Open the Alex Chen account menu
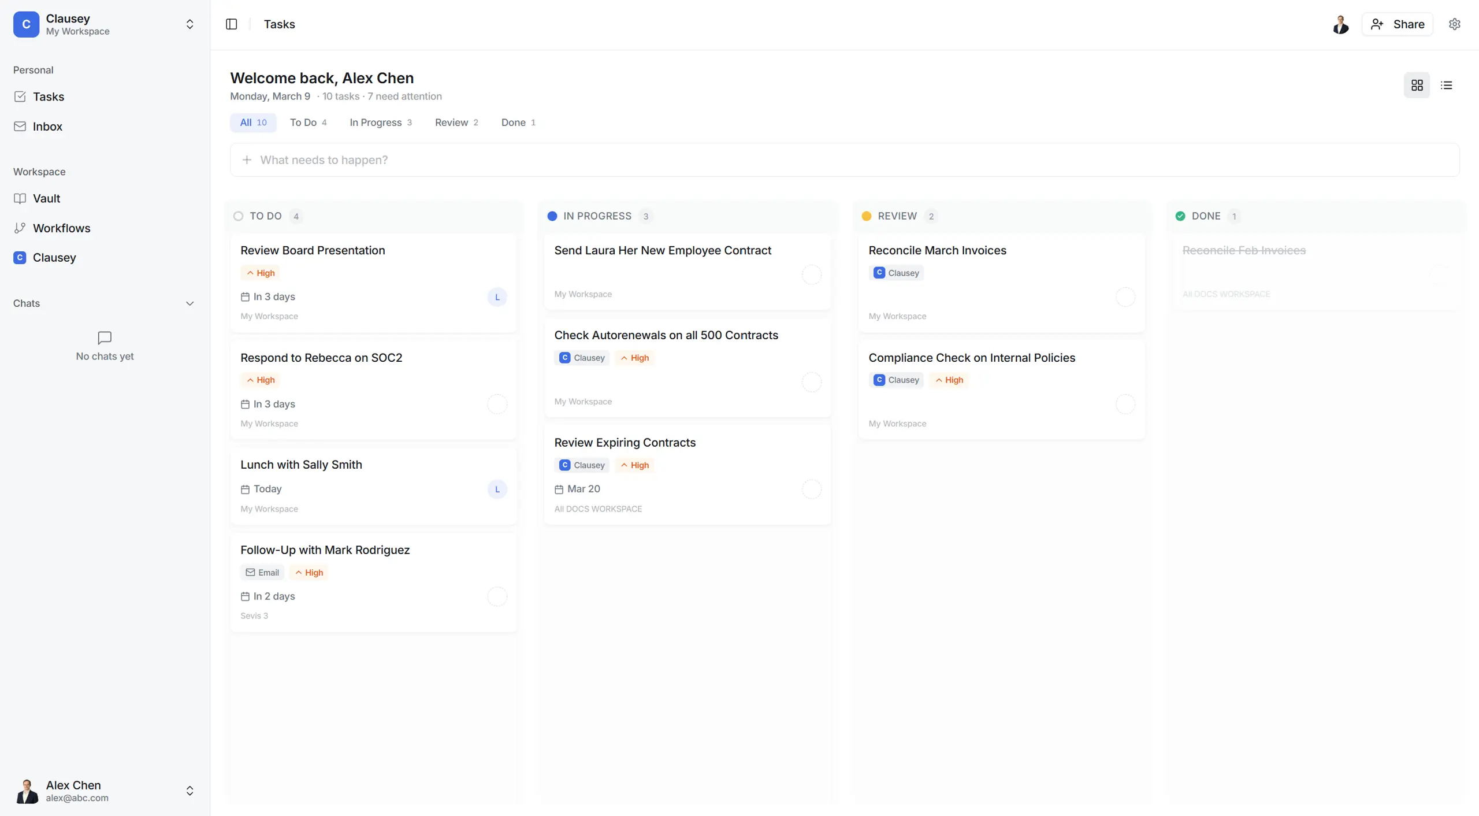The width and height of the screenshot is (1479, 816). 189,791
